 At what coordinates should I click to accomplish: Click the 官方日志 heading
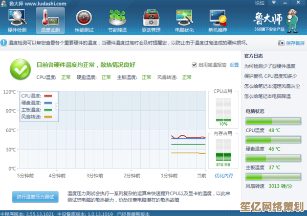(x=254, y=56)
